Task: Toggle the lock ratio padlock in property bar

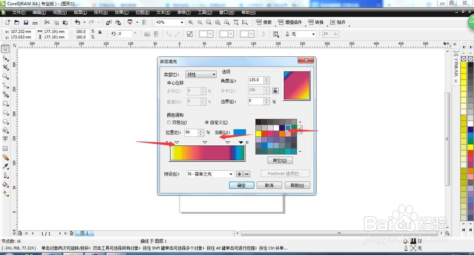Action: tap(100, 32)
